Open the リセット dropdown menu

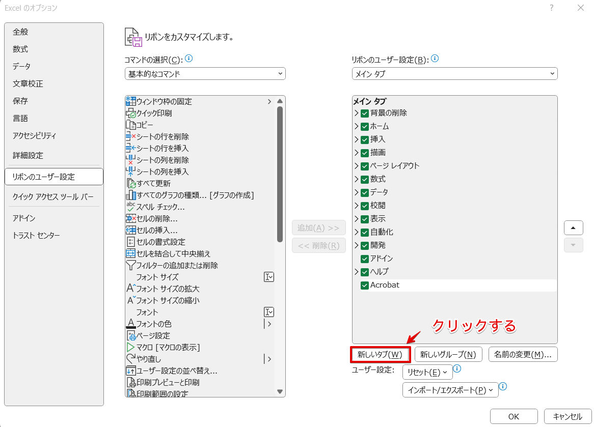point(427,372)
